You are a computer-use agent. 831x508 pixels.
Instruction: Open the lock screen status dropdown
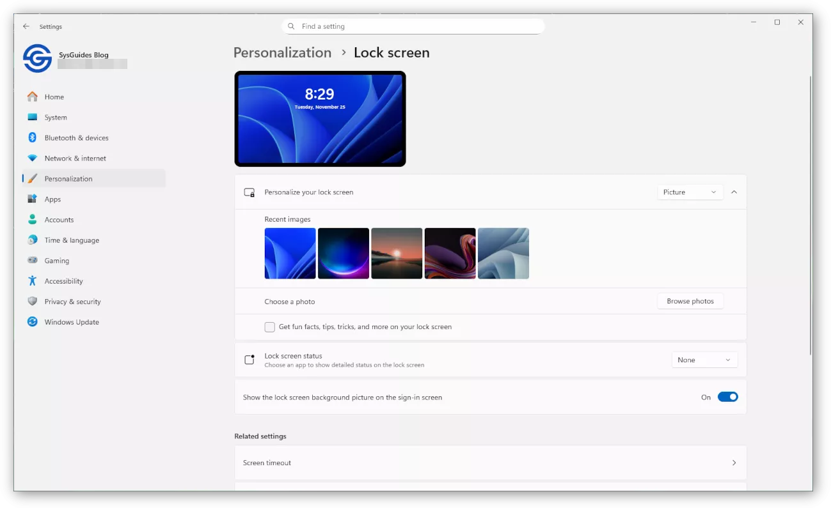tap(704, 359)
